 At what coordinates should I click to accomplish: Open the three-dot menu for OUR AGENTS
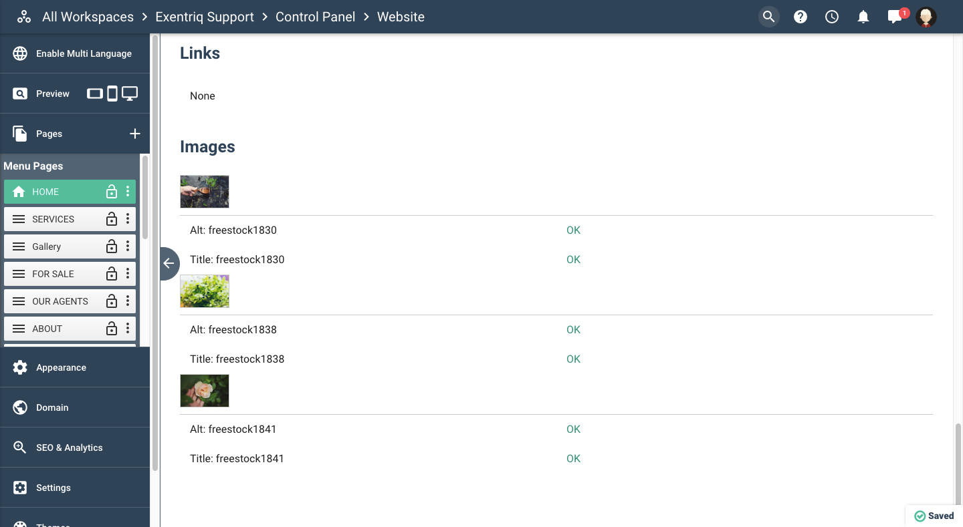tap(128, 301)
